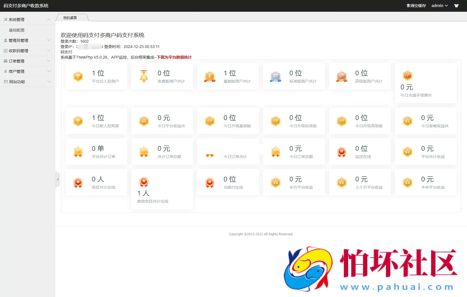The width and height of the screenshot is (467, 297).
Task: Switch to the 我的桌面 tab
Action: [x=71, y=17]
